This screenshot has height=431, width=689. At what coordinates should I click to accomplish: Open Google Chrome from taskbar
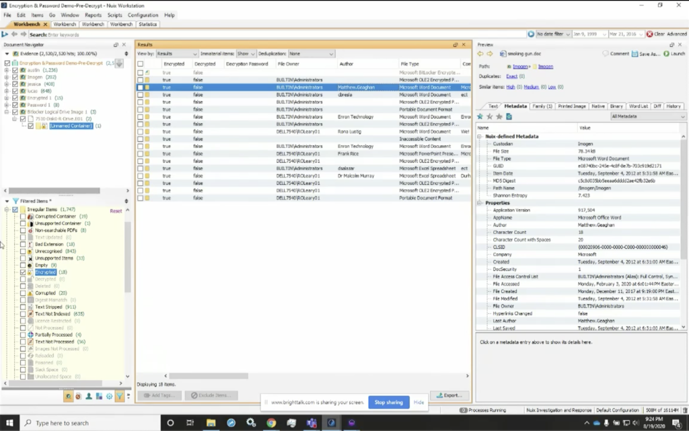(271, 423)
